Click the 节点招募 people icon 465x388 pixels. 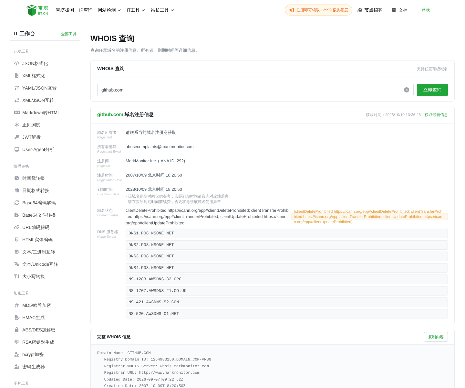[x=360, y=10]
